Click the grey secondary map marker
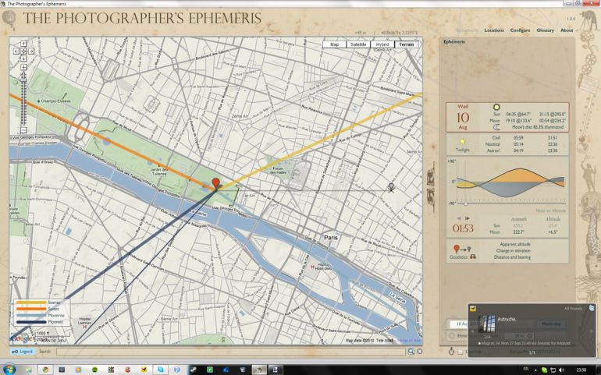The image size is (601, 375). [x=391, y=187]
